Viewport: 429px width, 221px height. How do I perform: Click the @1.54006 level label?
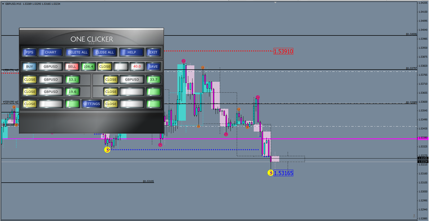(x=411, y=34)
